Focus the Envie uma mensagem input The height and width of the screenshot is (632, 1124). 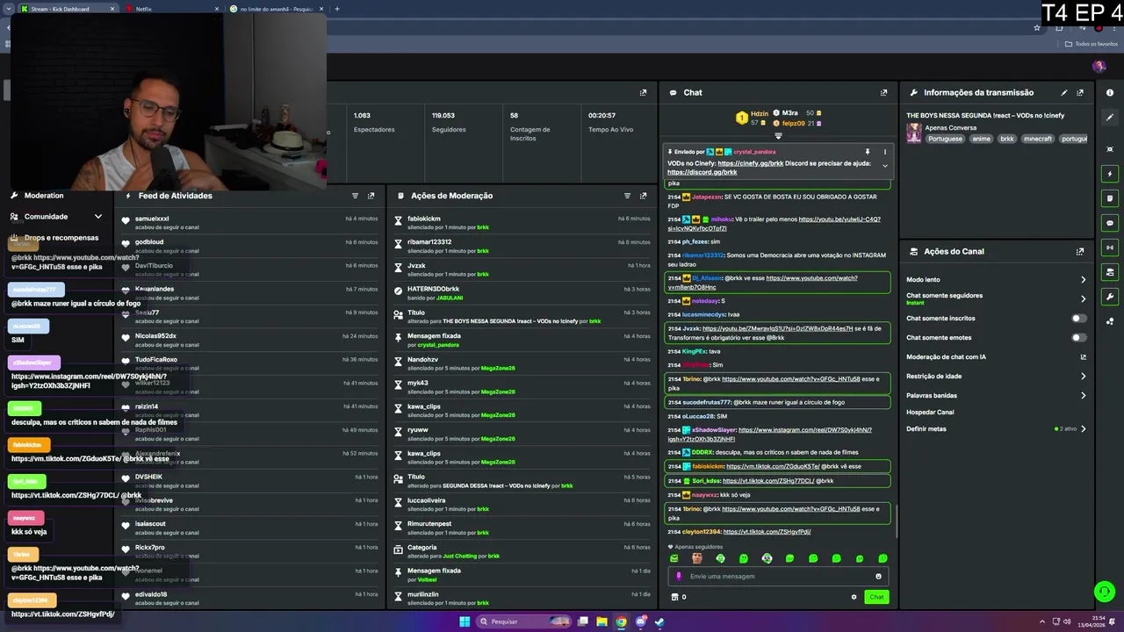(777, 577)
